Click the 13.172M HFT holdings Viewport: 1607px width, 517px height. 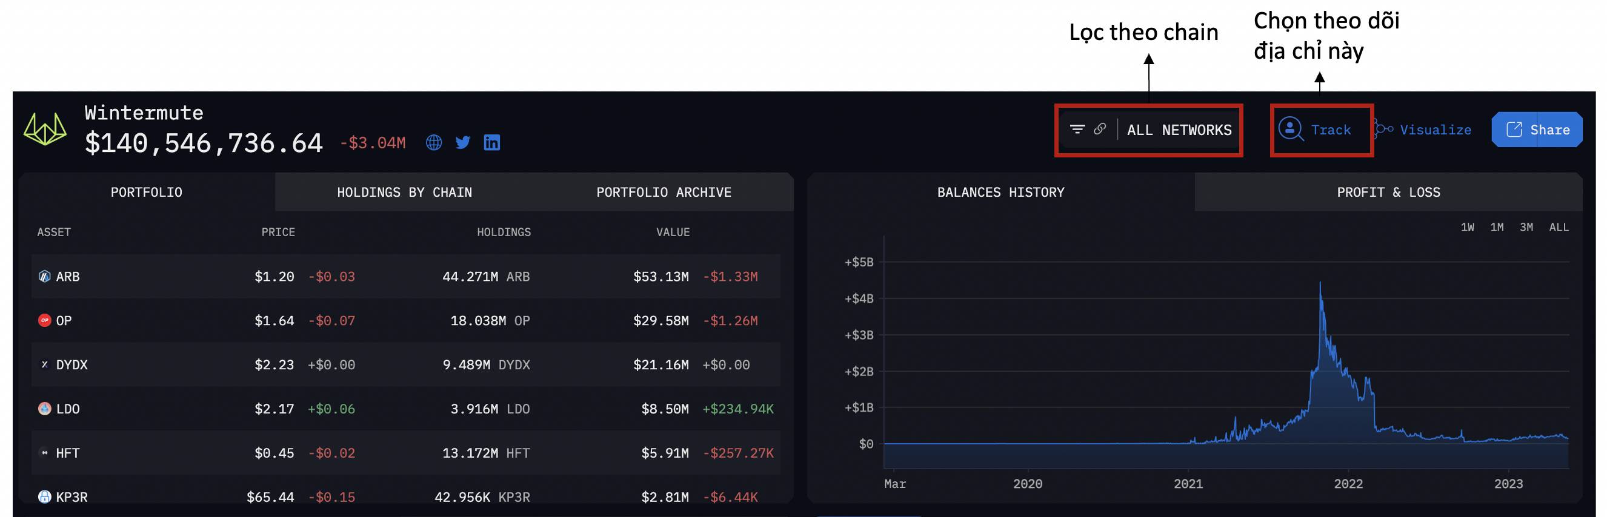pos(486,453)
